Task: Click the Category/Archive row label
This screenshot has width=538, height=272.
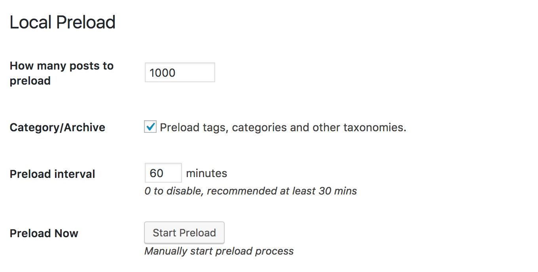Action: pyautogui.click(x=57, y=128)
